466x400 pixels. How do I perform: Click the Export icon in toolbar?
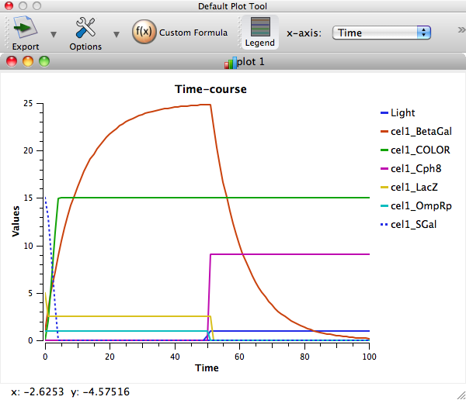point(26,29)
